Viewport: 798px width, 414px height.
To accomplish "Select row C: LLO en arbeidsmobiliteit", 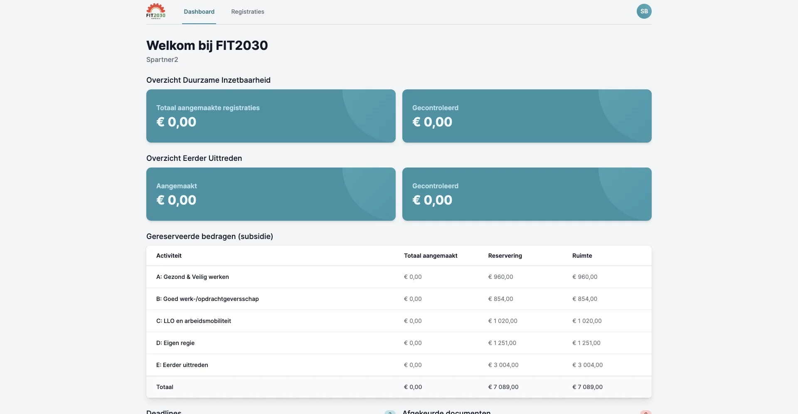I will point(194,321).
